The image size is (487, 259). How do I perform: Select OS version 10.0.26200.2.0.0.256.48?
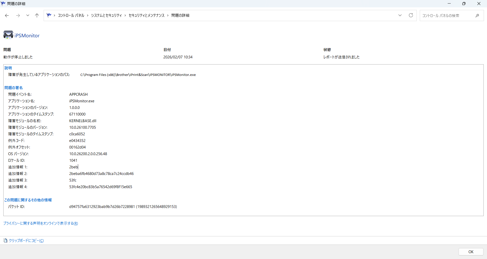click(x=88, y=154)
